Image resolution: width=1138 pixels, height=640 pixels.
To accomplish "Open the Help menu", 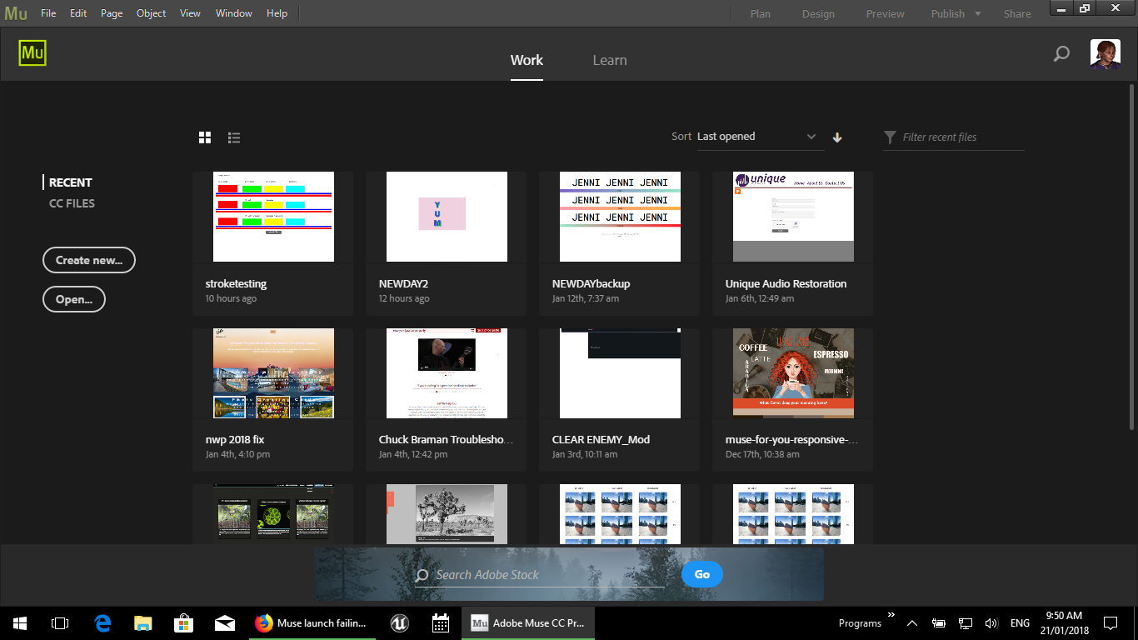I will [x=277, y=13].
